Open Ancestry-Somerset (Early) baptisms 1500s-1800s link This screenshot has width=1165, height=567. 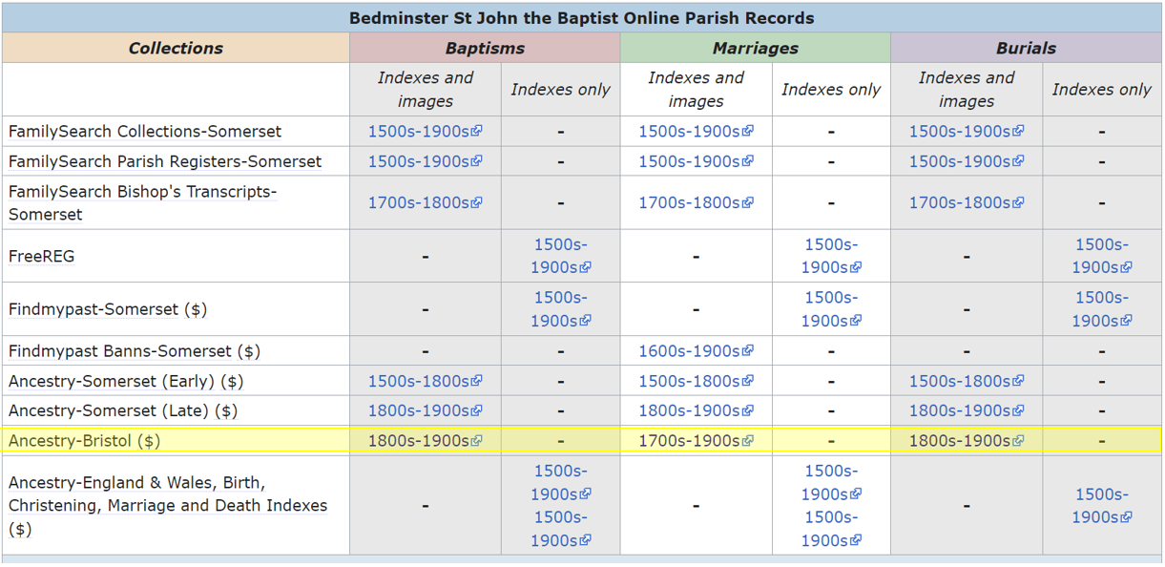tap(426, 381)
